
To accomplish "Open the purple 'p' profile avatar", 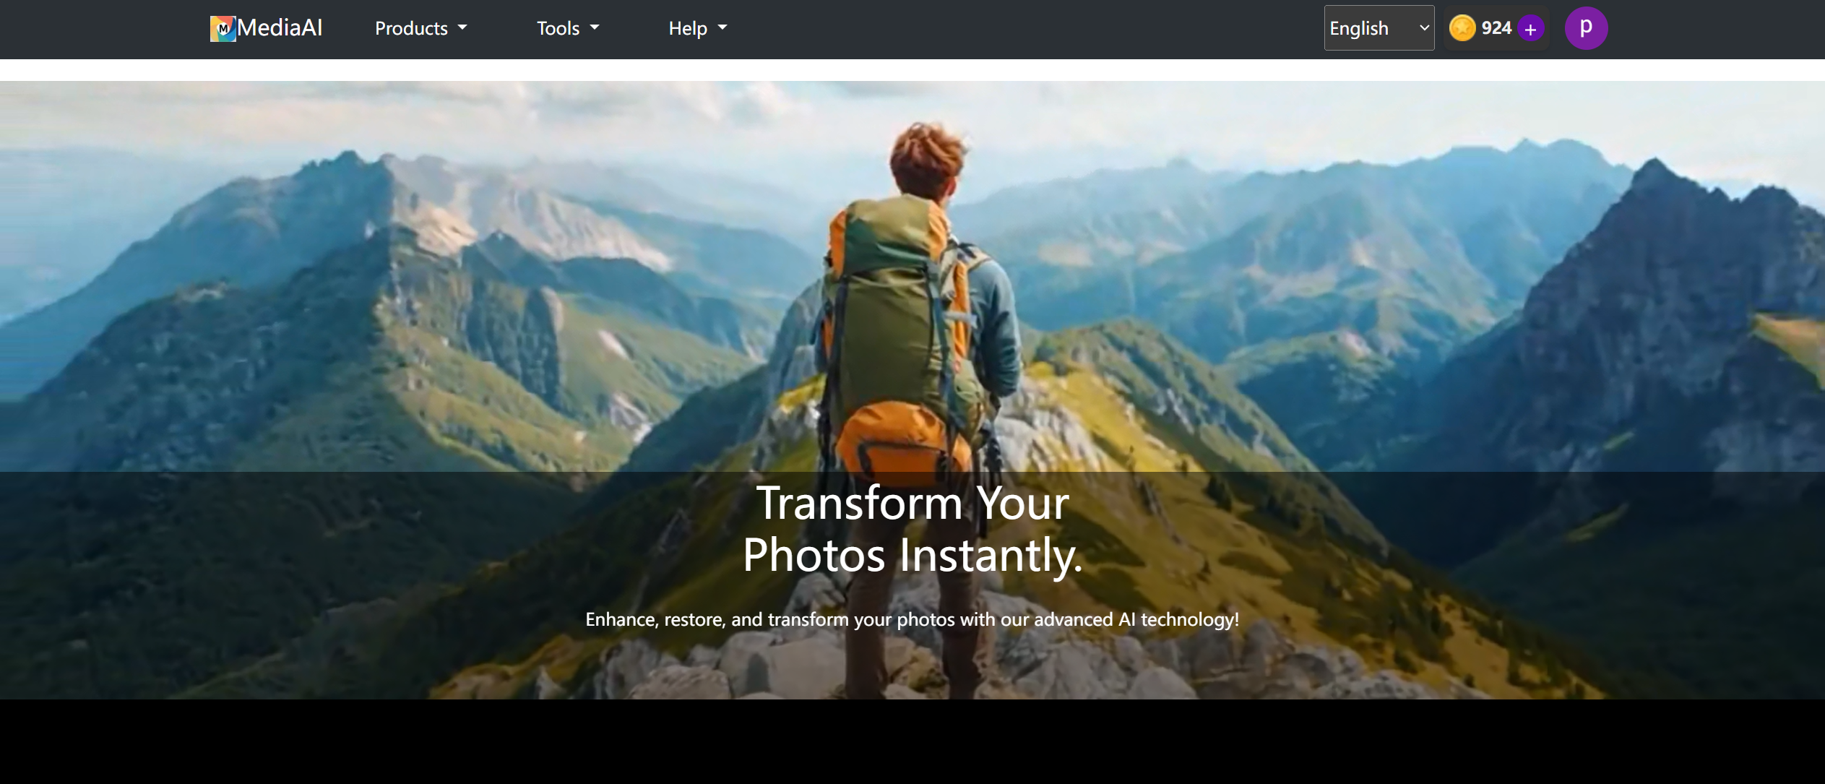I will click(1586, 28).
